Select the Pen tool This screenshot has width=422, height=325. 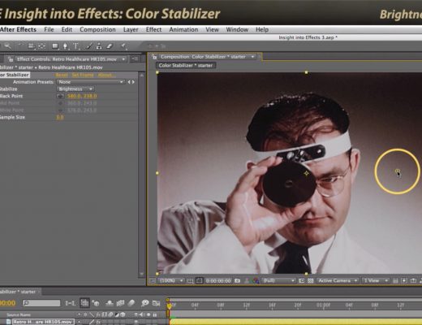66,46
